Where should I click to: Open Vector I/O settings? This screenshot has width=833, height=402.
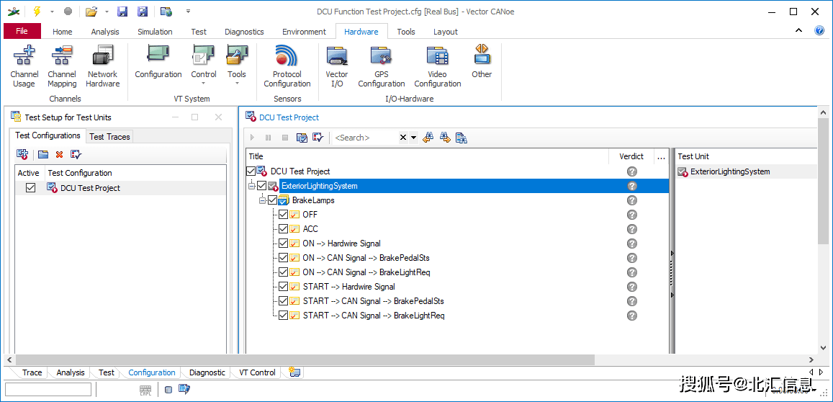[337, 67]
